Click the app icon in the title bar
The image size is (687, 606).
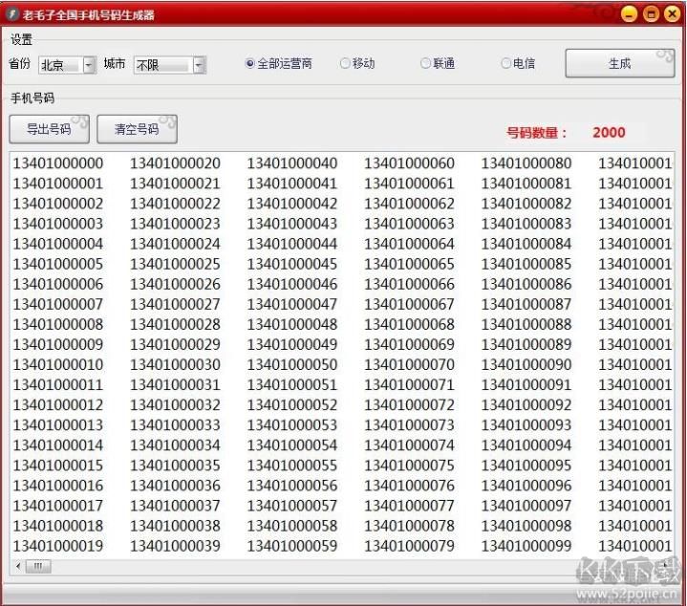point(12,14)
